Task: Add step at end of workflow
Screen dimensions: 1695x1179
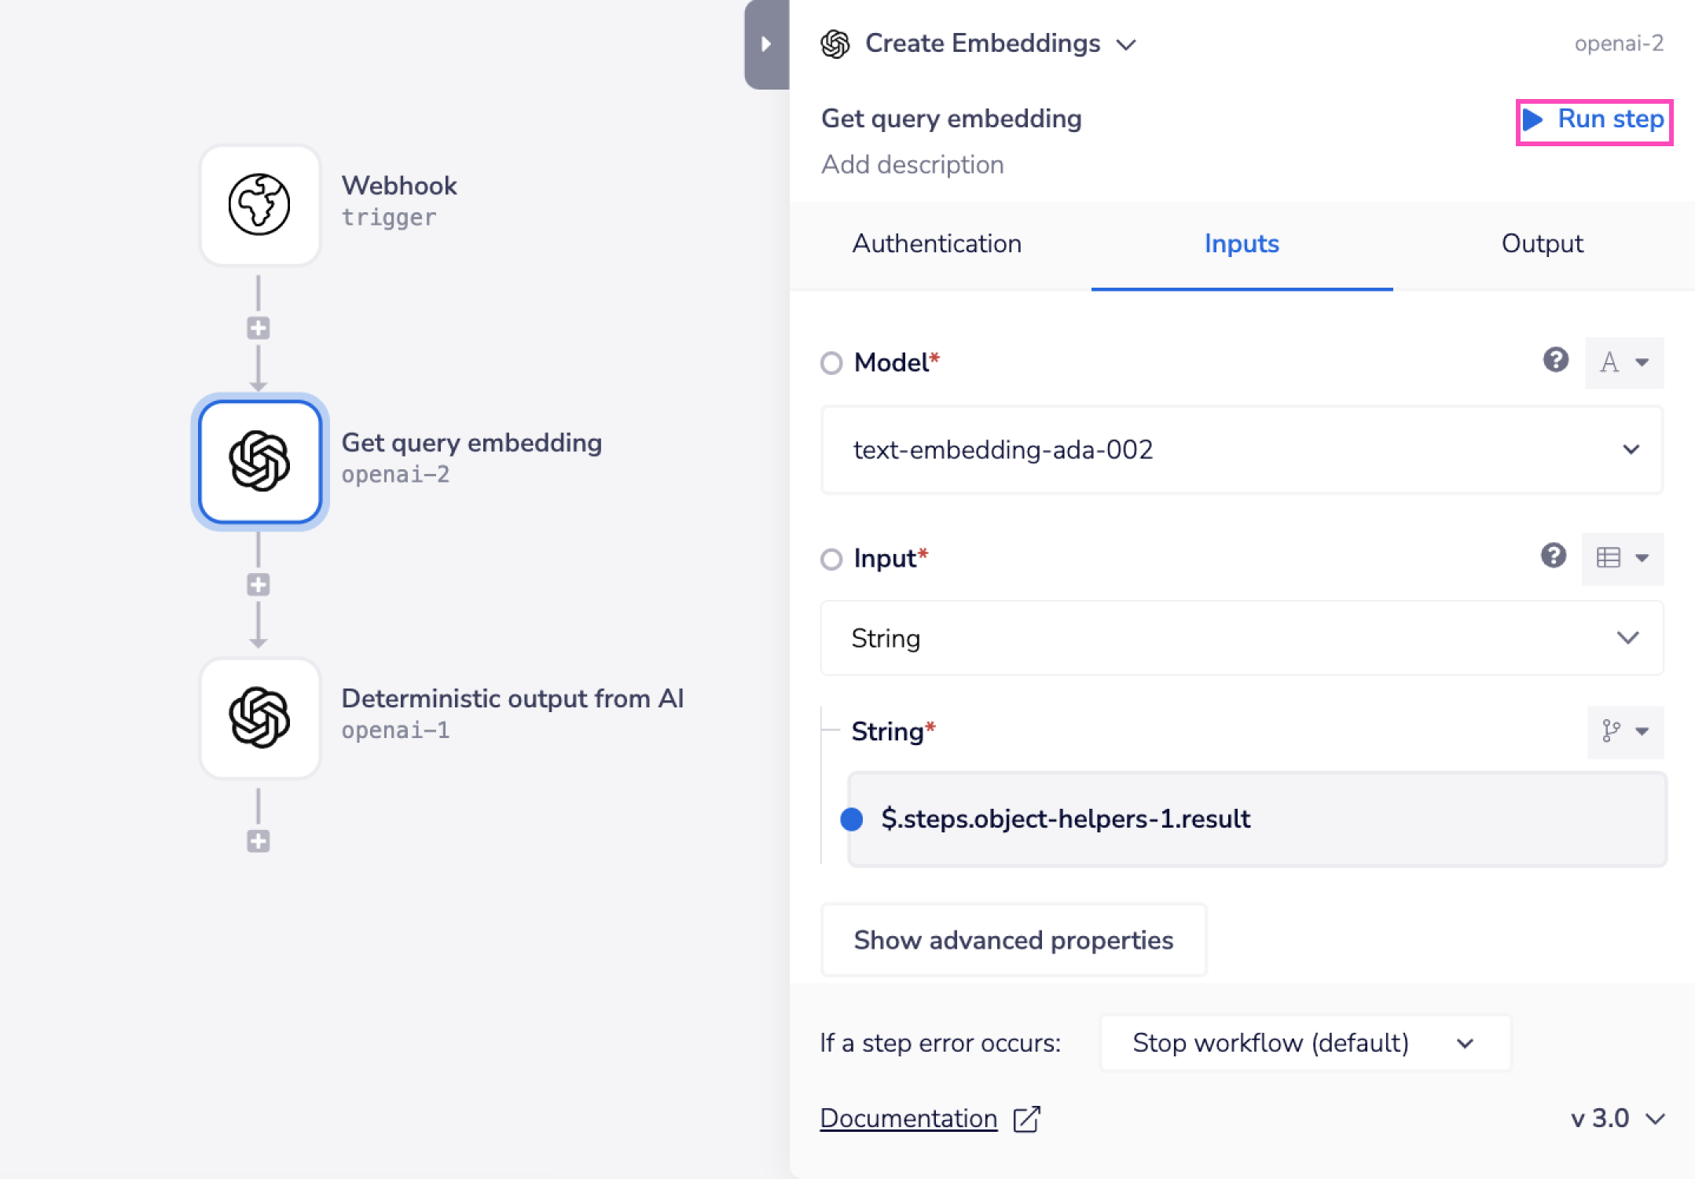Action: tap(259, 841)
